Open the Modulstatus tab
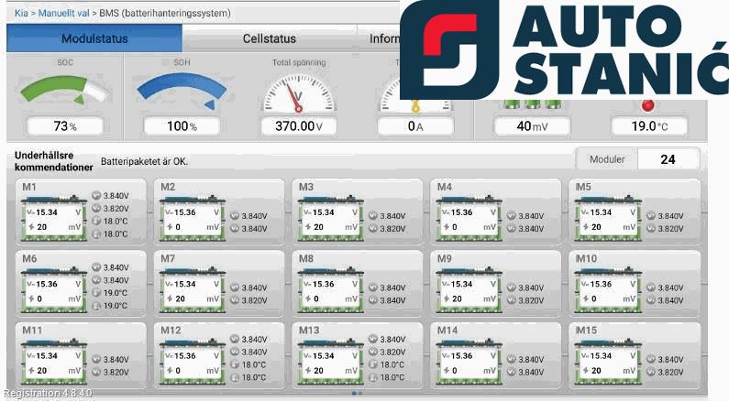Viewport: 729px width, 401px height. click(94, 38)
